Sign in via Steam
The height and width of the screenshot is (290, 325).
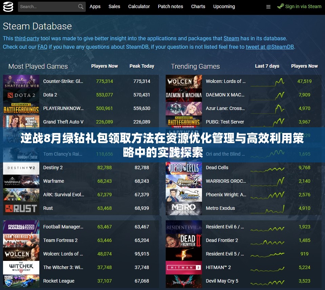303,6
